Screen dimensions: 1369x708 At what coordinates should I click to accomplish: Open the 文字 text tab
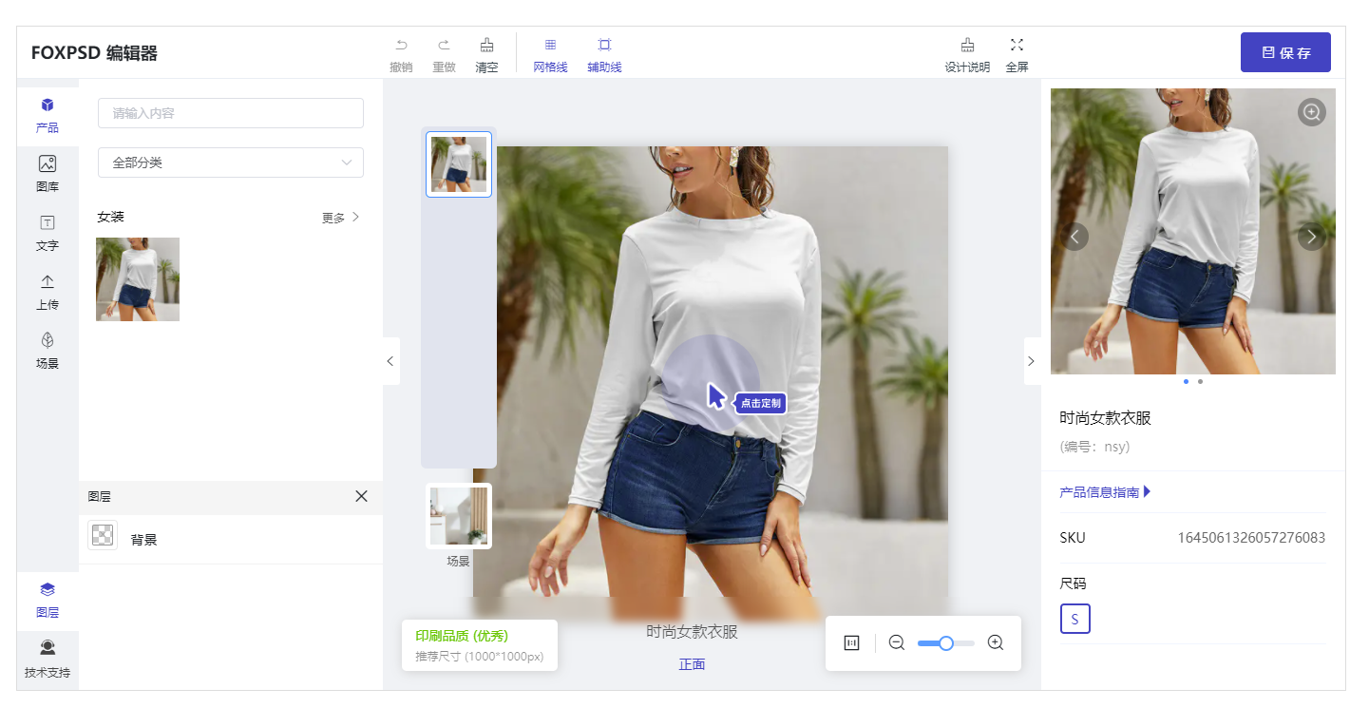(x=48, y=232)
